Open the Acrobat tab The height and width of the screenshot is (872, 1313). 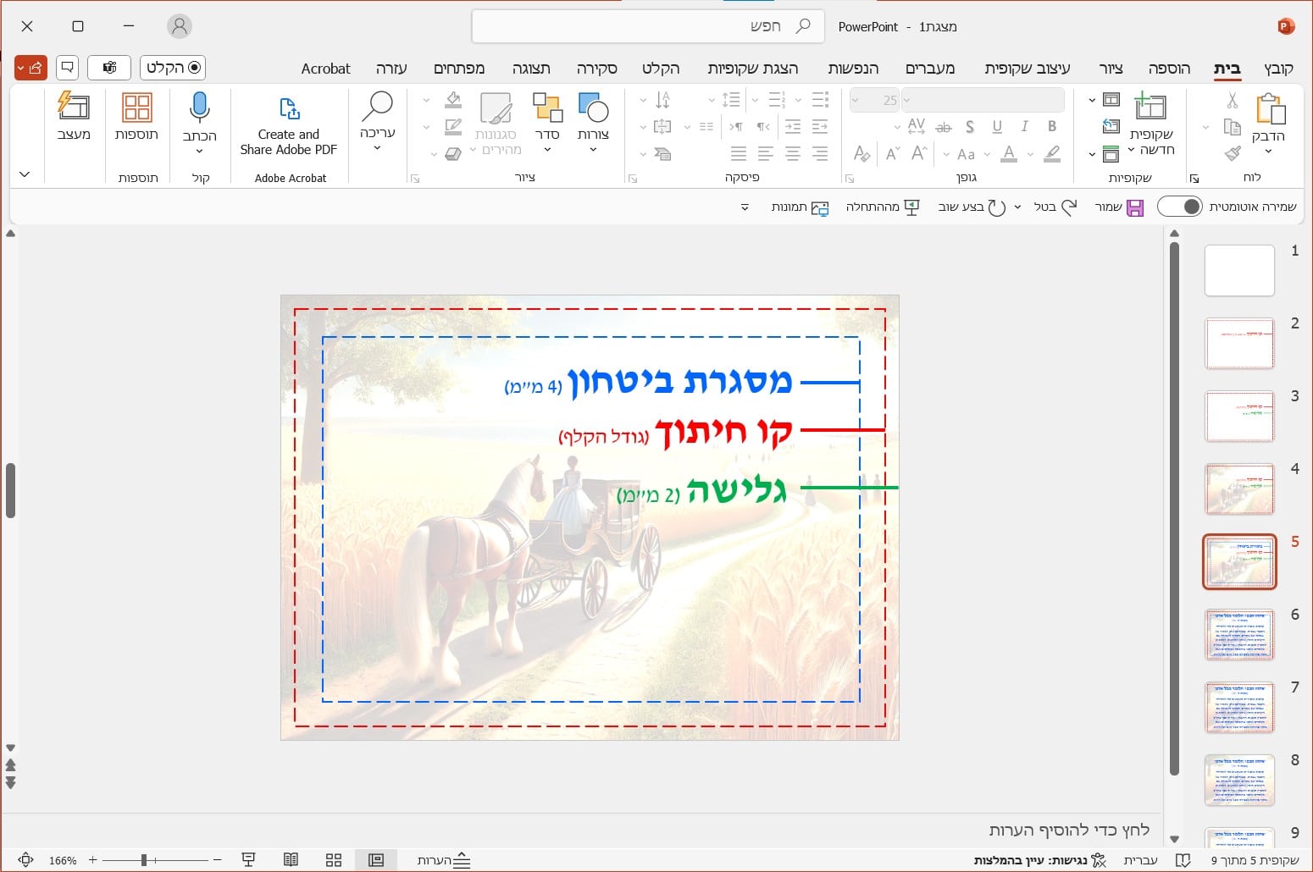[x=325, y=69]
